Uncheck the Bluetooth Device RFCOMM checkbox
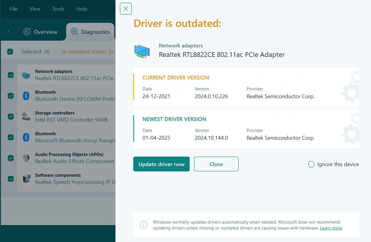The width and height of the screenshot is (371, 242). click(10, 96)
